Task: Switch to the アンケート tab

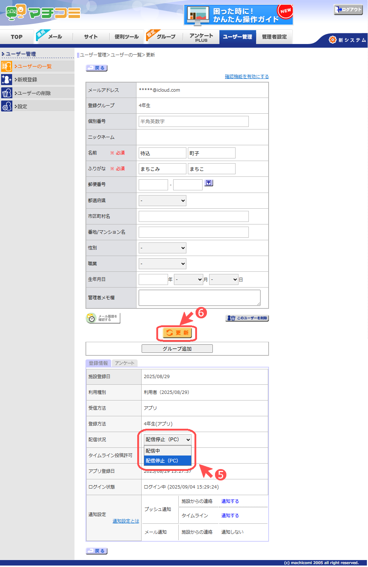Action: pyautogui.click(x=124, y=363)
